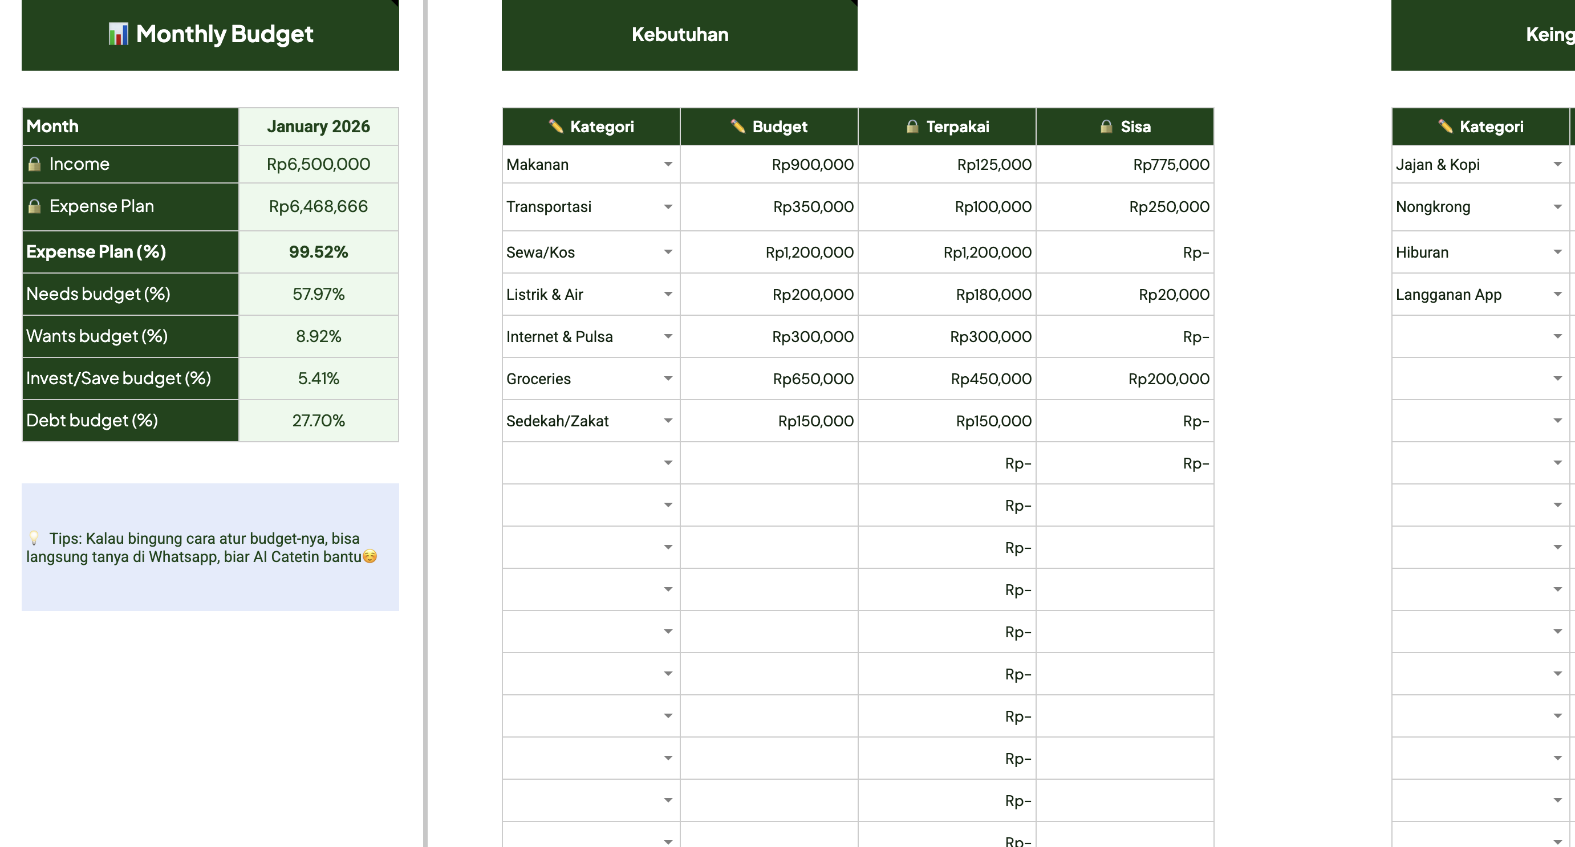Open the Langganan App category dropdown
Screen dimensions: 1575x847
[x=1557, y=294]
